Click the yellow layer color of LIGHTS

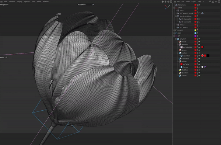[x=195, y=30]
